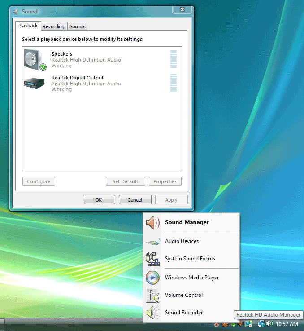The width and height of the screenshot is (304, 331).
Task: Select the Realtek Digital Output device icon
Action: [x=35, y=84]
